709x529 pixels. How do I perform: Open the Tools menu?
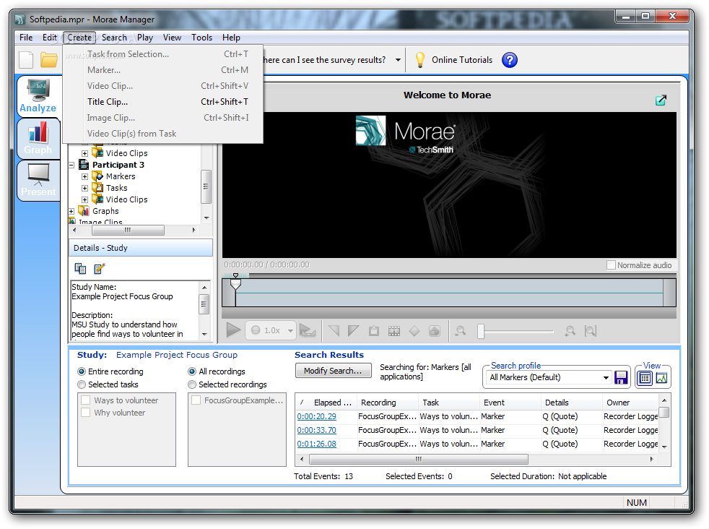(x=201, y=38)
